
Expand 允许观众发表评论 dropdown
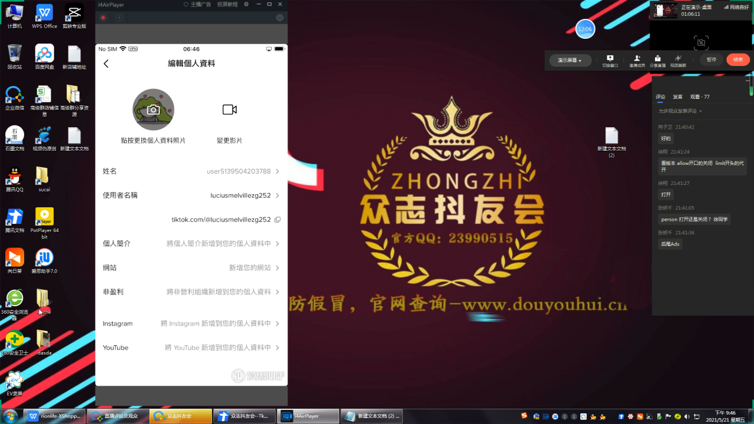point(680,111)
